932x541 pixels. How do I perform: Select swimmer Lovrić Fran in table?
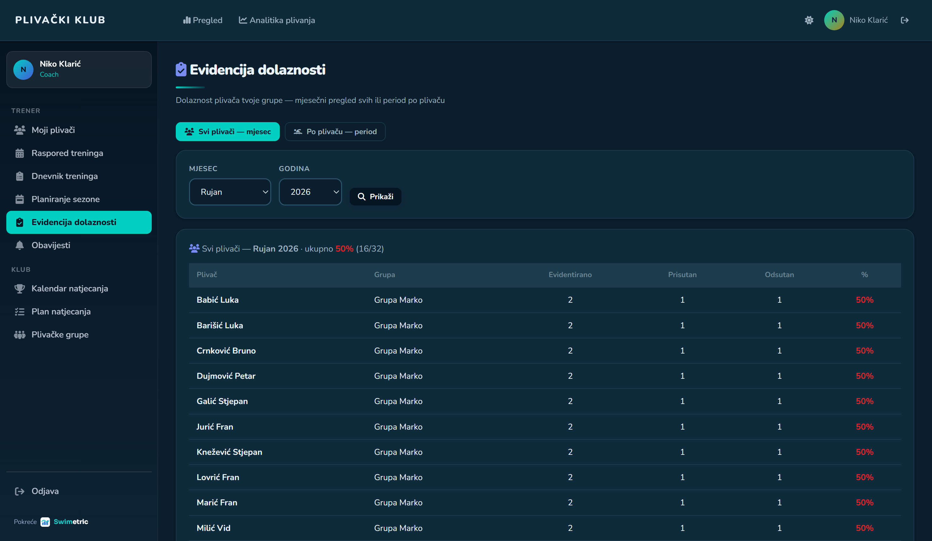pyautogui.click(x=218, y=478)
